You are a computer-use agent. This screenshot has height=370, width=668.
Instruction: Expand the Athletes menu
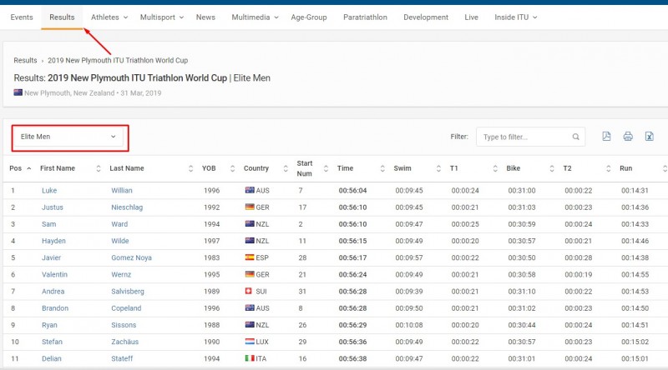tap(109, 17)
